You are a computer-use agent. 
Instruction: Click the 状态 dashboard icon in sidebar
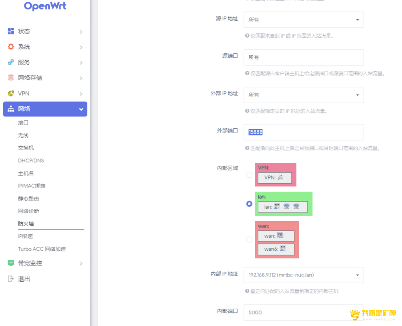[x=11, y=31]
